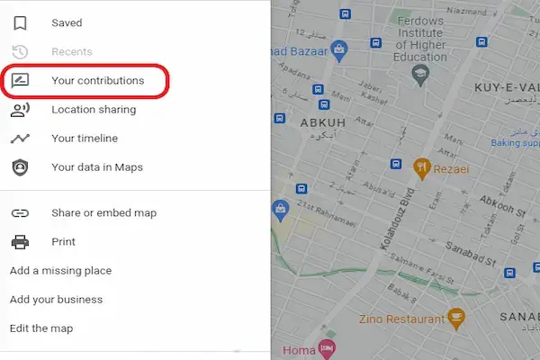Screen dimensions: 540x360
Task: Click the Homa hotel pin
Action: [x=329, y=348]
